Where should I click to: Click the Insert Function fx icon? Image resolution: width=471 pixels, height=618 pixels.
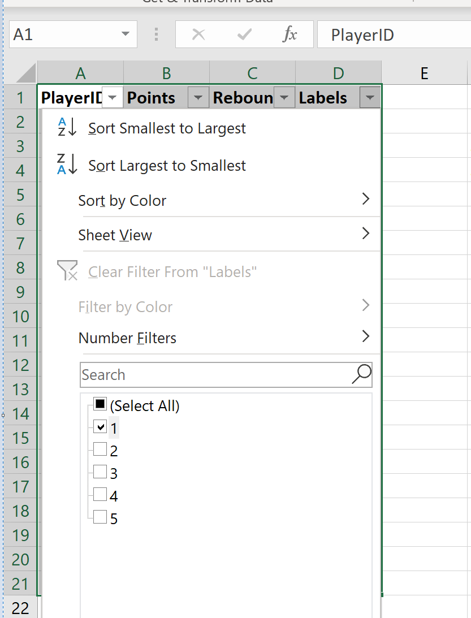coord(289,35)
